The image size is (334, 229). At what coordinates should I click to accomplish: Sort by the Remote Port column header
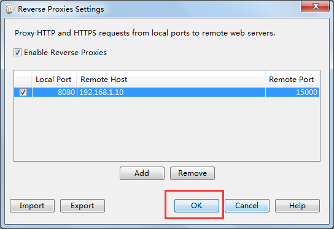point(292,80)
